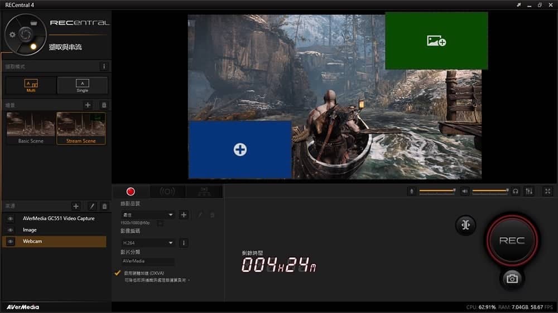Click the AVerMedia video category field

click(148, 261)
